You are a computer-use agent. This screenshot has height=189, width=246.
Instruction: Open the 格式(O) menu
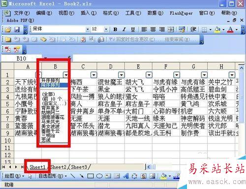pos(111,13)
